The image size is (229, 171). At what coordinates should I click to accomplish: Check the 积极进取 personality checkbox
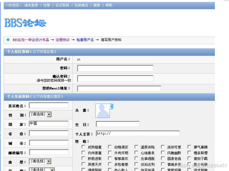(x=84, y=158)
